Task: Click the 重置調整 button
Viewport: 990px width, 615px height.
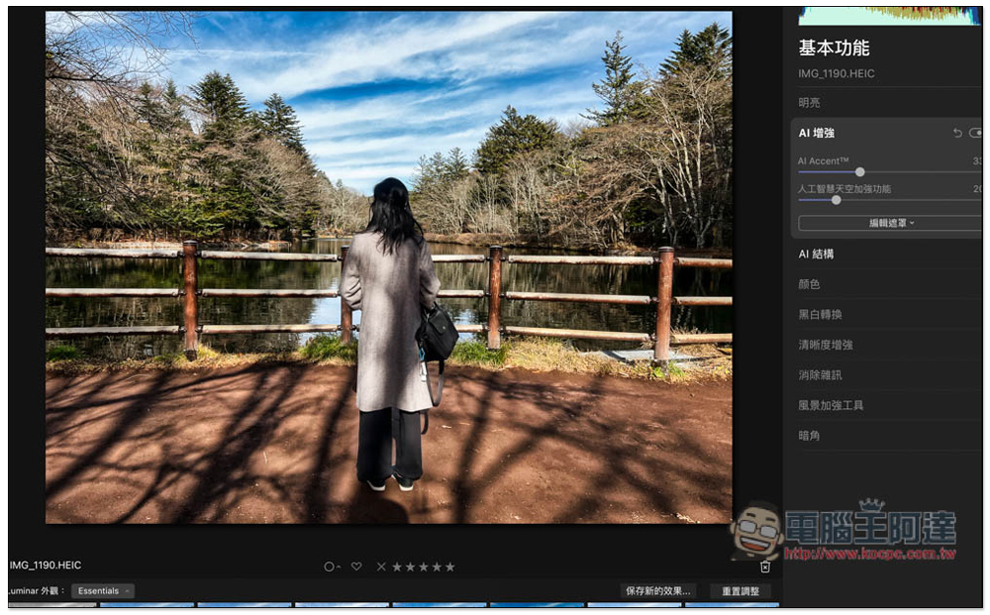Action: click(x=741, y=591)
